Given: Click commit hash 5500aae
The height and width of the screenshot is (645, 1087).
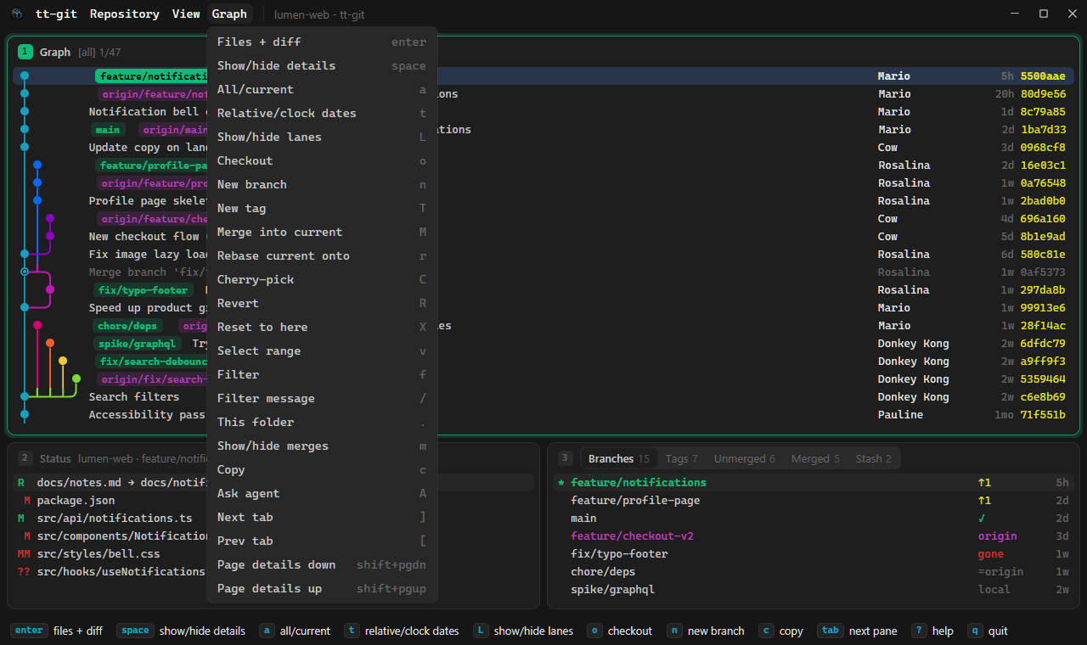Looking at the screenshot, I should tap(1043, 76).
